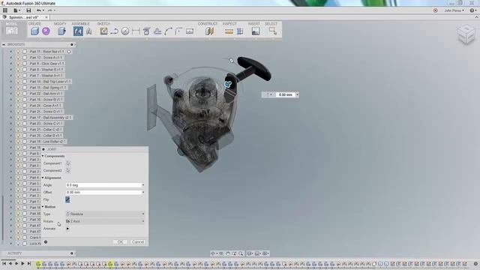Open the CONSTRUCT toolbar menu
480x270 pixels.
[x=208, y=23]
